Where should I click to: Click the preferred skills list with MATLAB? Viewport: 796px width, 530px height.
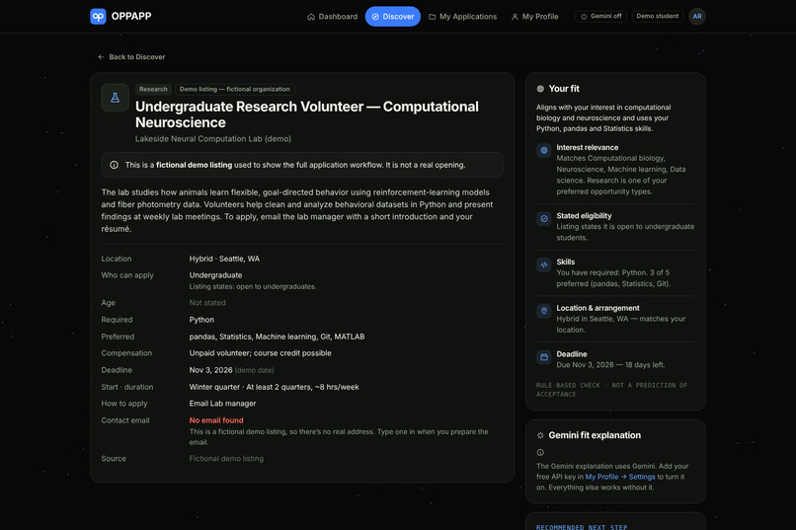[277, 337]
